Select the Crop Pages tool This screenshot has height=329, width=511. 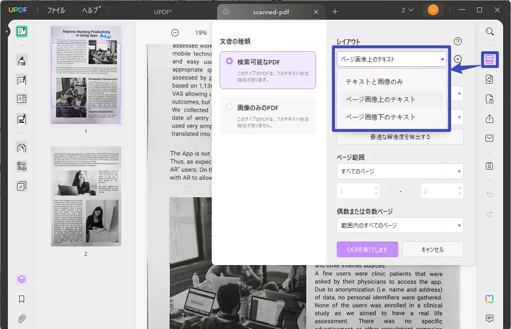[x=22, y=167]
